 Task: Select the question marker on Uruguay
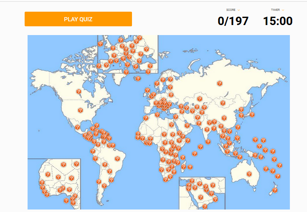[112, 180]
